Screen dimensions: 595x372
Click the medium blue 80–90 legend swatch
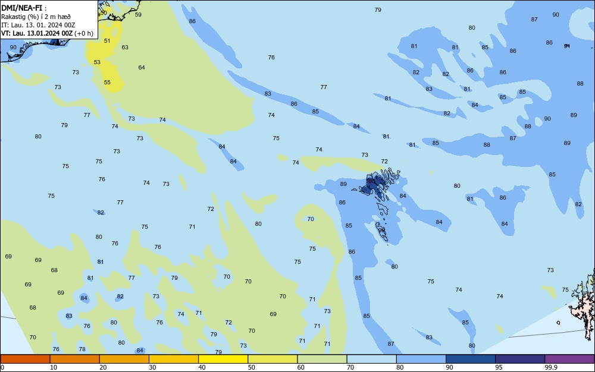[421, 359]
